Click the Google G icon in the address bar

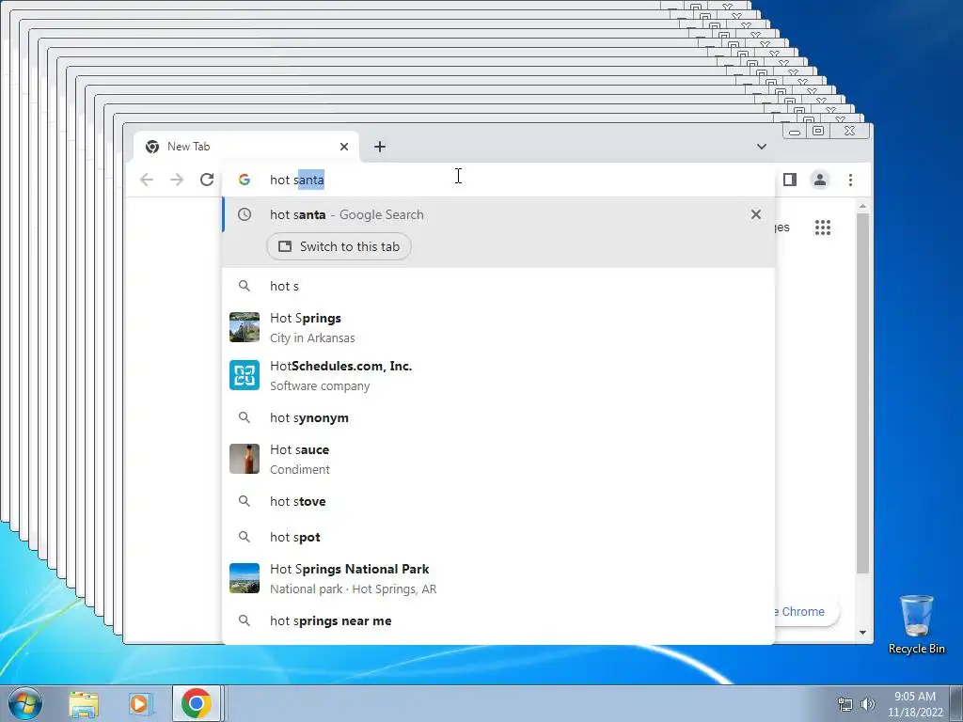point(245,180)
